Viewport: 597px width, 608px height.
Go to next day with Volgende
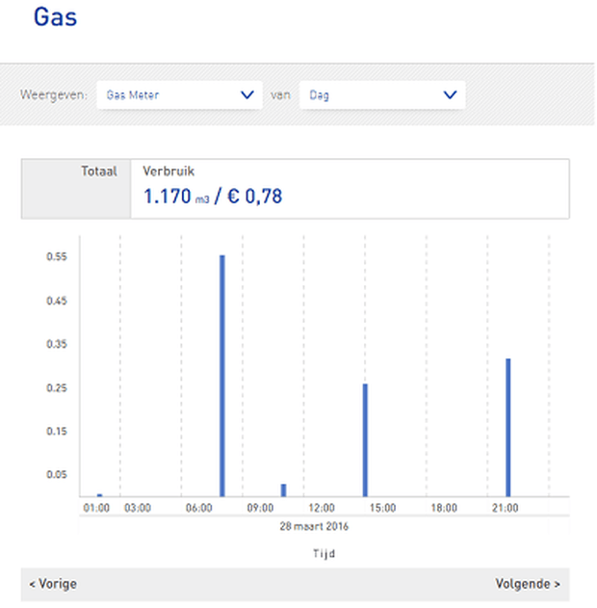528,584
